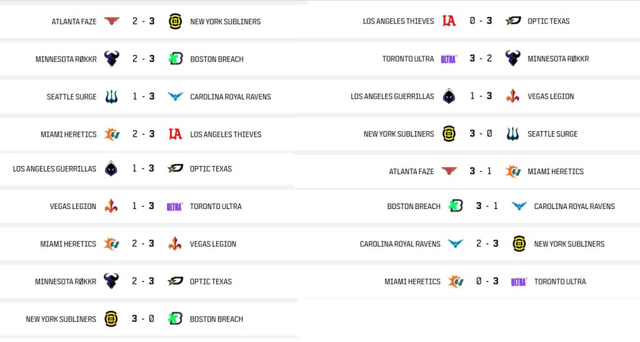Click the New York Subliners logo beside Atlanta FaZe 2-3
This screenshot has height=342, width=640.
point(176,21)
